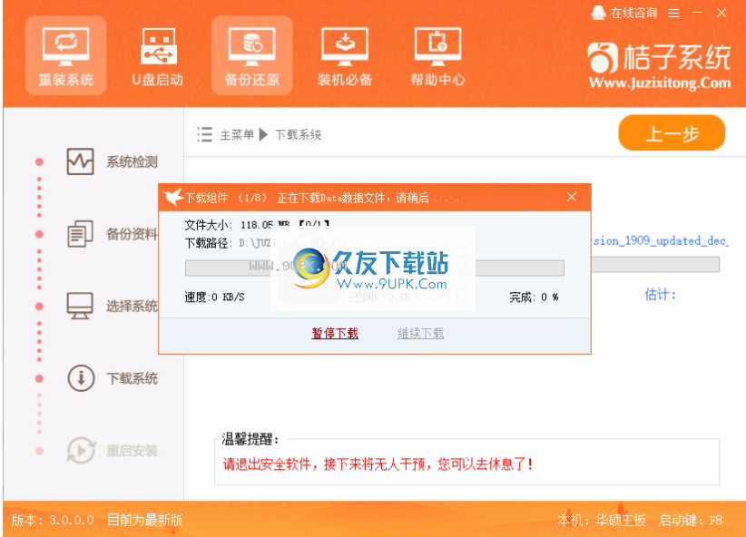Select the 备份资料 step documents icon
746x537 pixels.
click(x=80, y=233)
